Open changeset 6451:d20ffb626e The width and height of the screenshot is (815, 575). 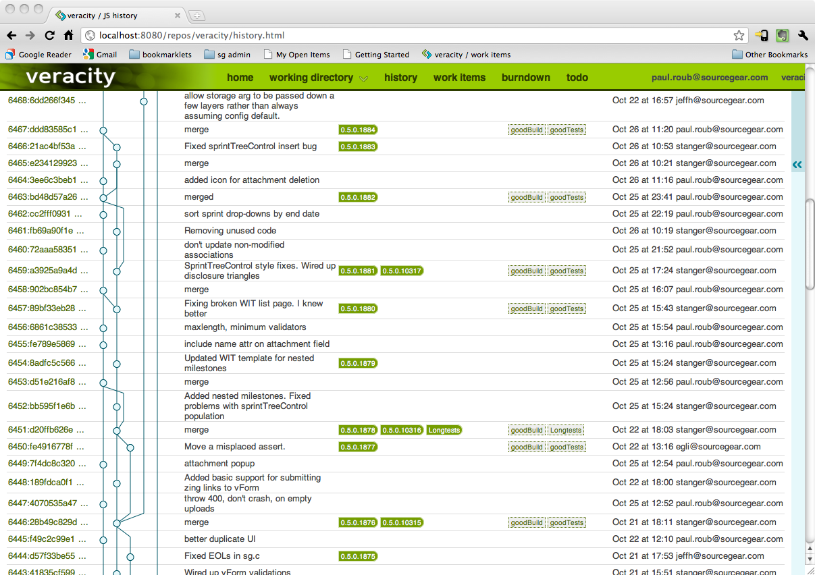46,430
